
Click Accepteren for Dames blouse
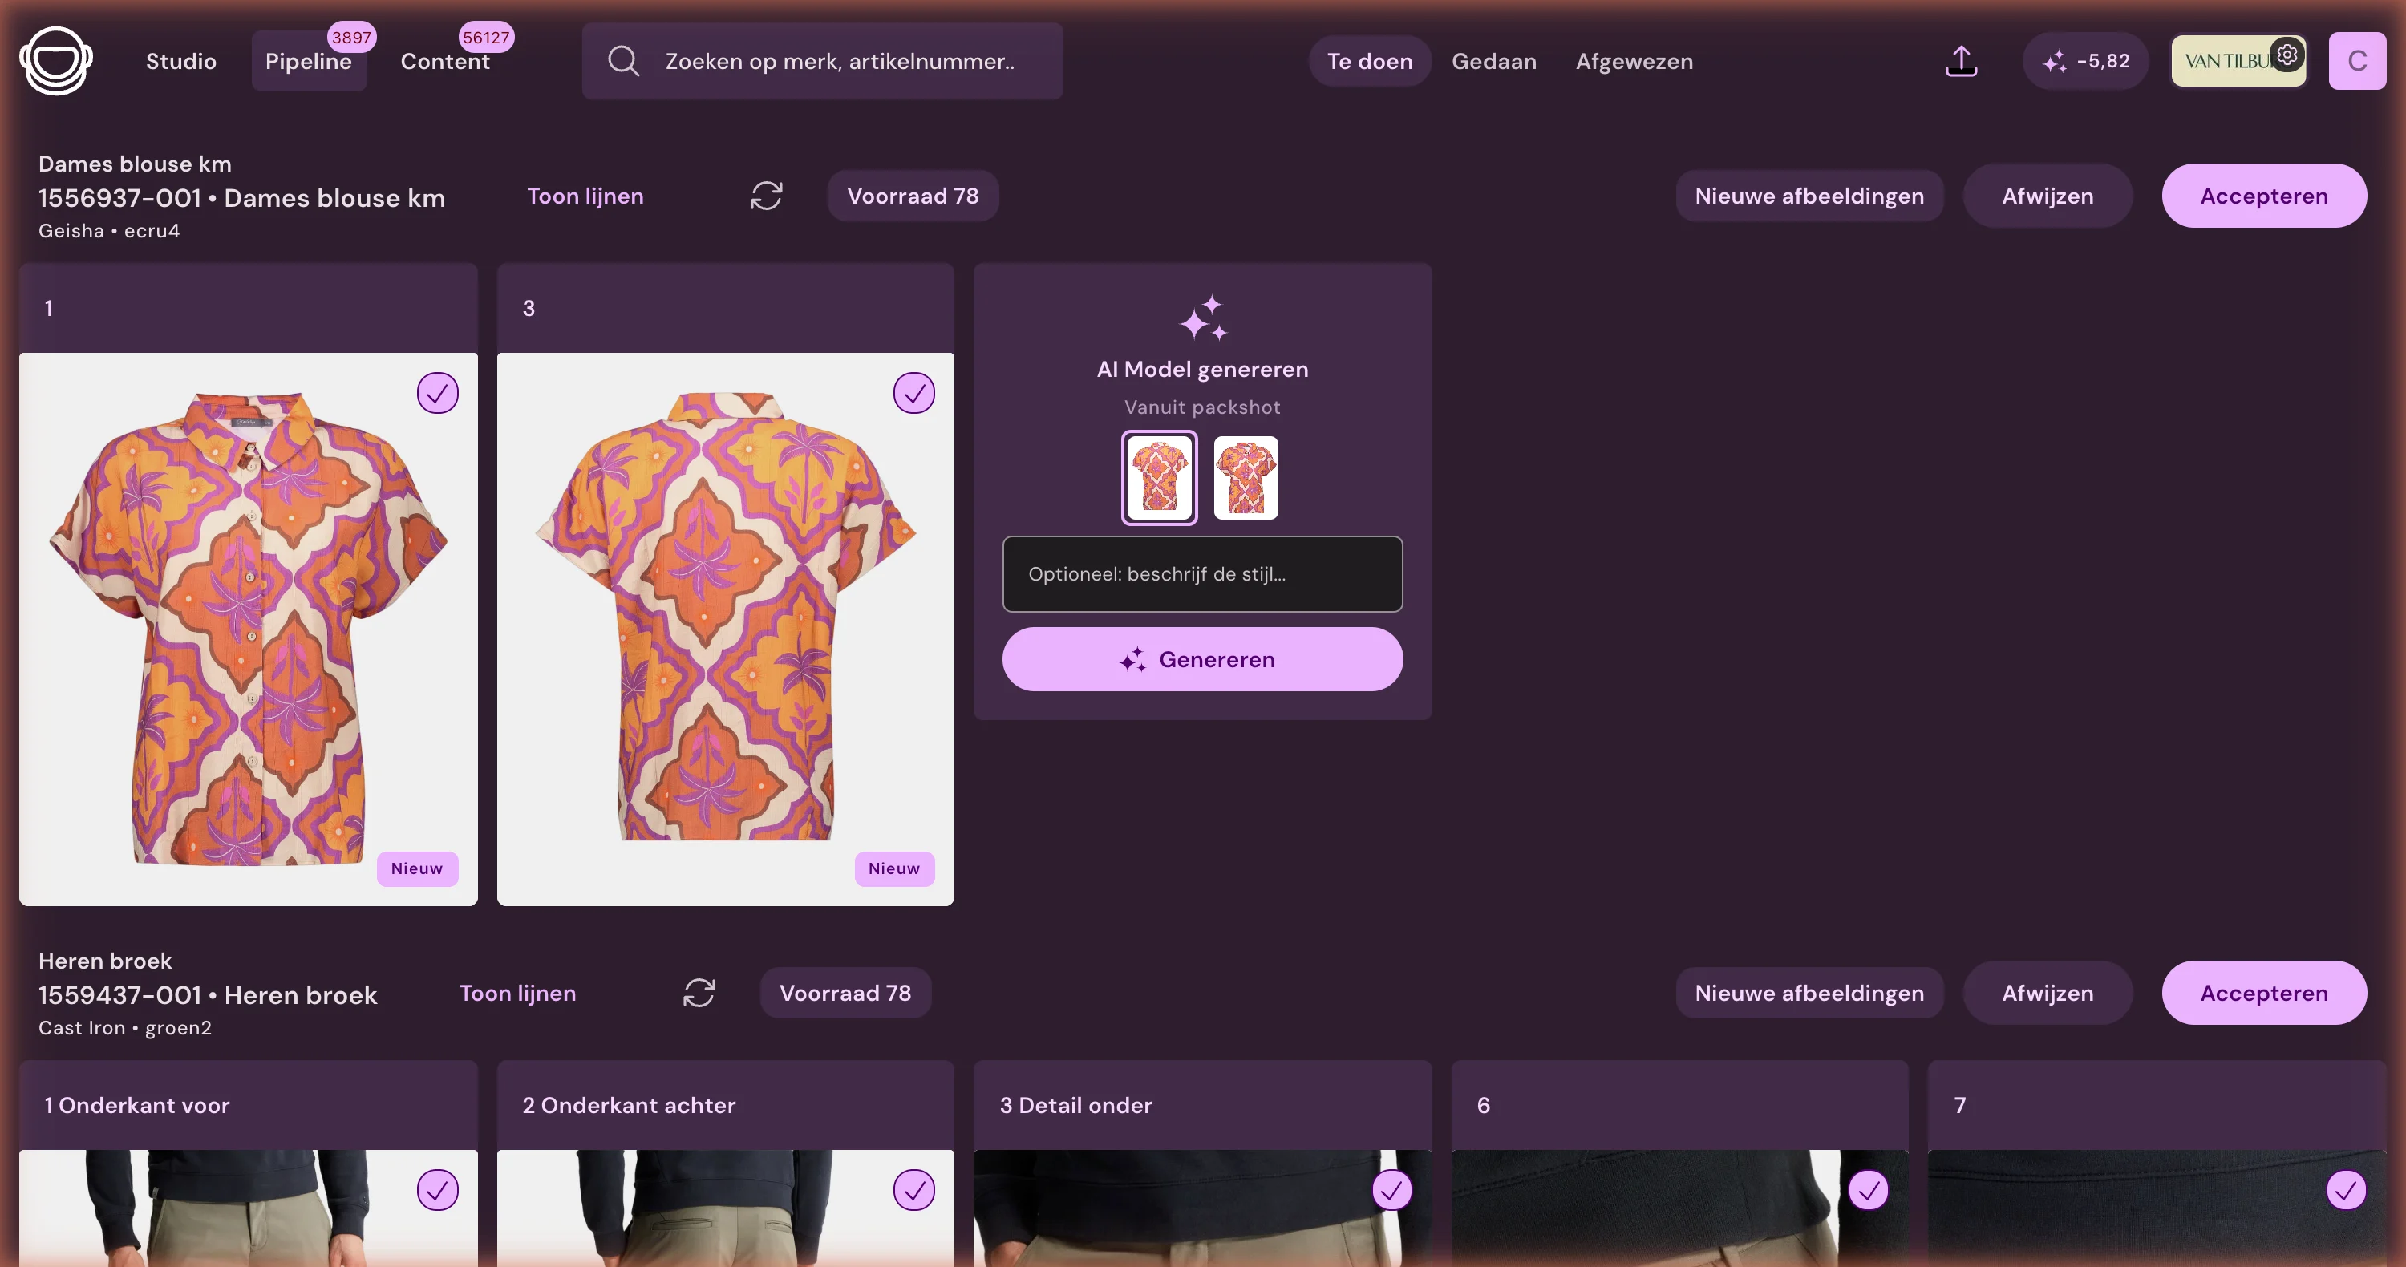tap(2264, 196)
